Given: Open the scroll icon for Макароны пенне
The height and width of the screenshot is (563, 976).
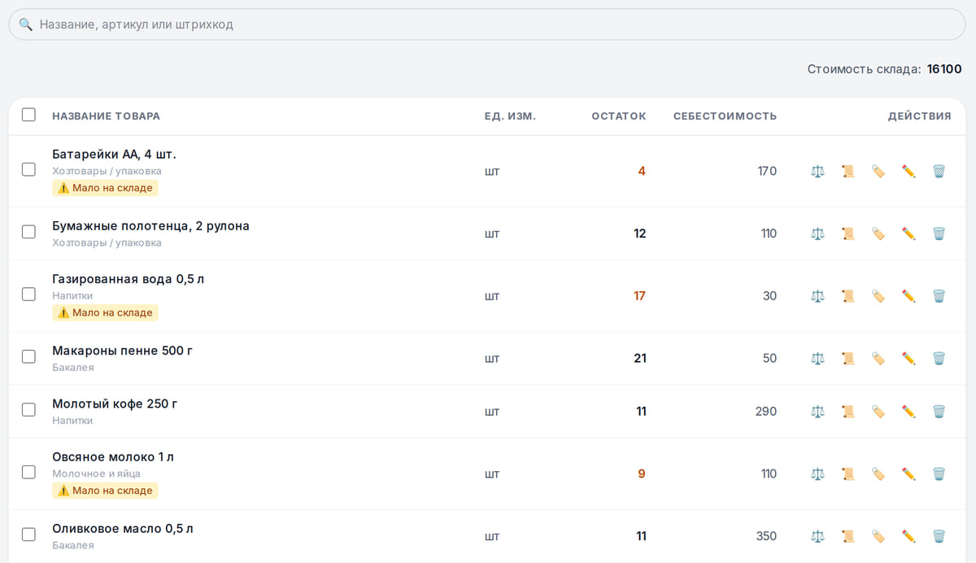Looking at the screenshot, I should 847,358.
